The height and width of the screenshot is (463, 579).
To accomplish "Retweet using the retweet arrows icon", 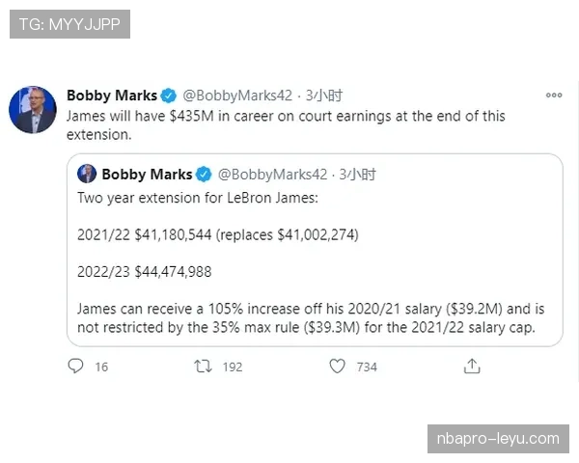I will click(203, 367).
